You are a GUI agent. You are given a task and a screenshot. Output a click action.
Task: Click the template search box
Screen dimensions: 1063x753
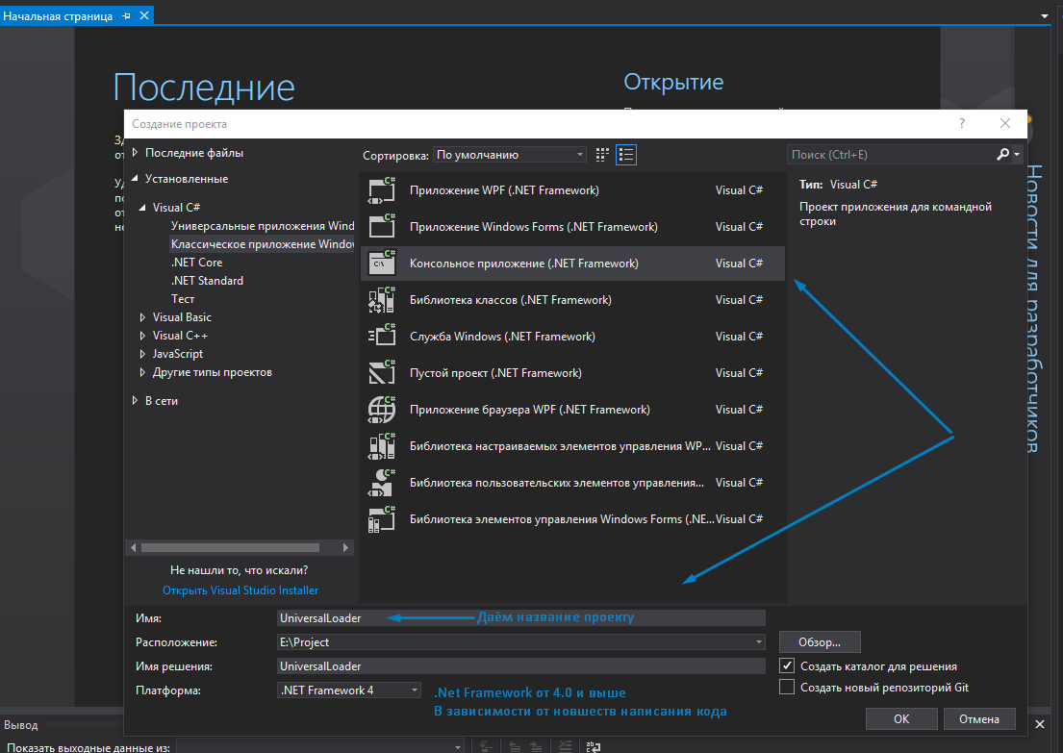point(891,155)
